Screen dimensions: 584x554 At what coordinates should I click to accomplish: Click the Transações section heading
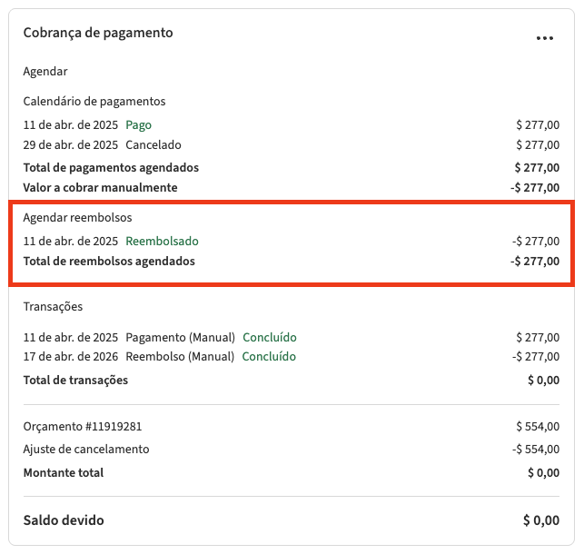(54, 307)
